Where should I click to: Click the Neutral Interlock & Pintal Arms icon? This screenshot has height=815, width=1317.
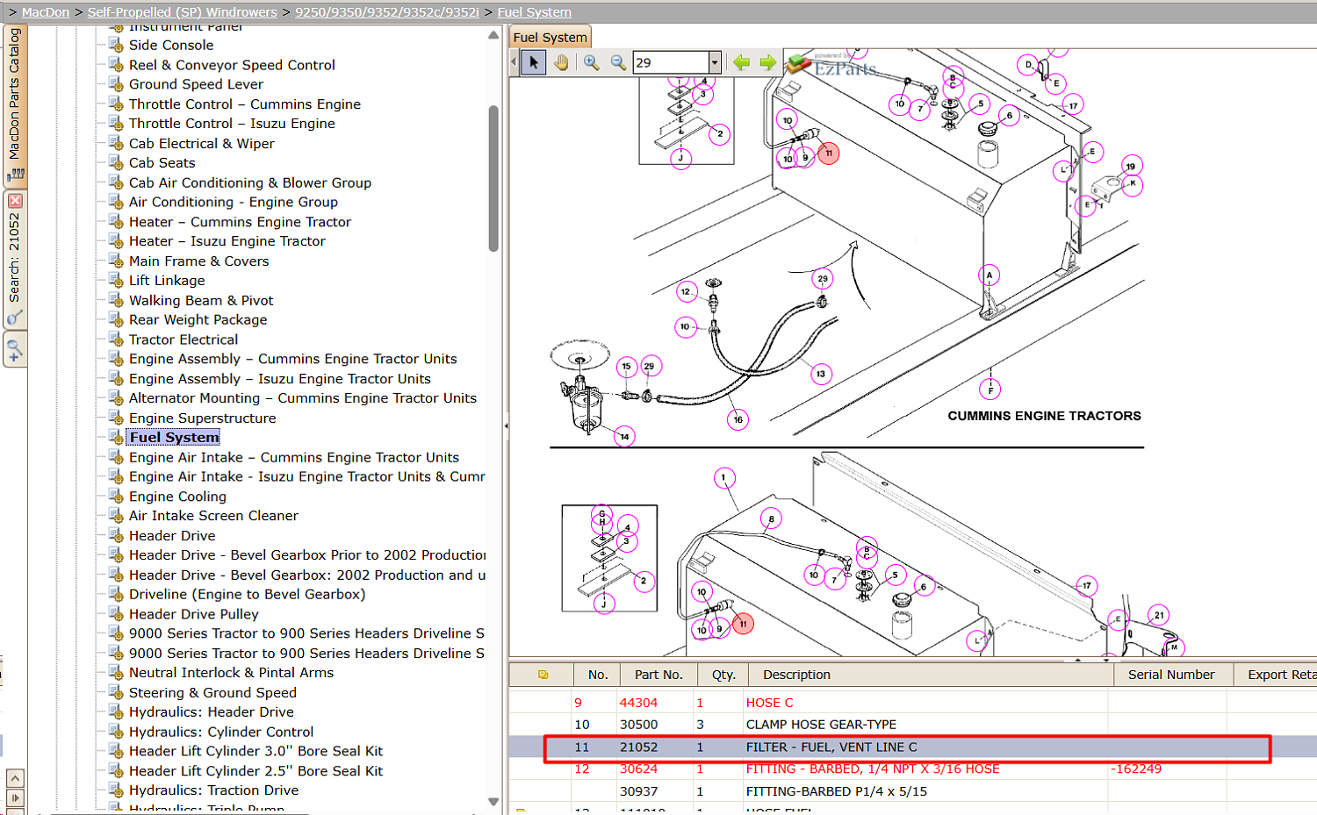(x=116, y=672)
